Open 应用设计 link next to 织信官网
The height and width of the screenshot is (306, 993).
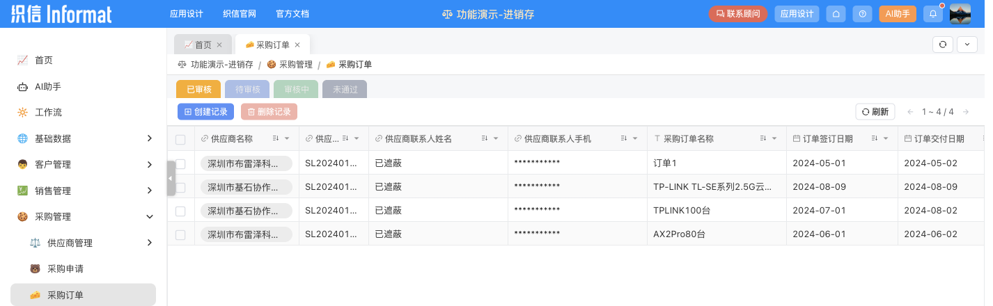pyautogui.click(x=187, y=14)
